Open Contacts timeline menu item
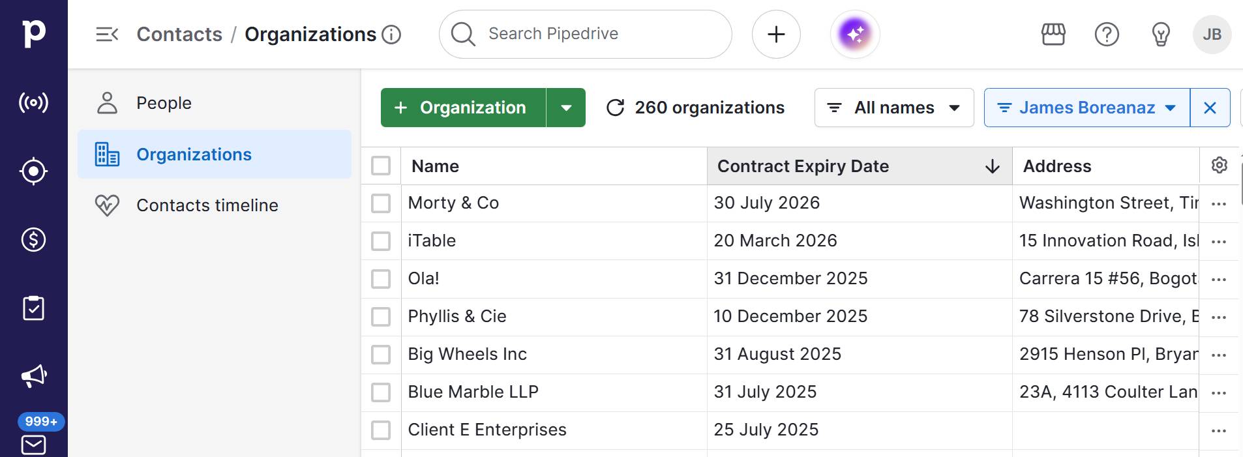1243x457 pixels. click(215, 205)
